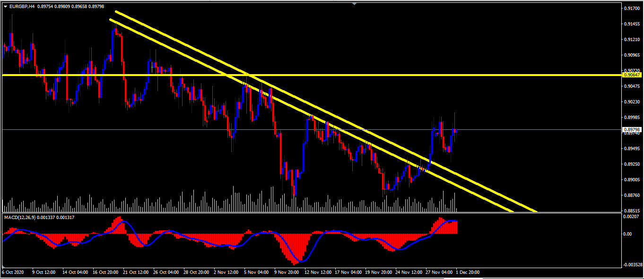Click price axis label 0.89495
The width and height of the screenshot is (644, 279).
pyautogui.click(x=632, y=148)
